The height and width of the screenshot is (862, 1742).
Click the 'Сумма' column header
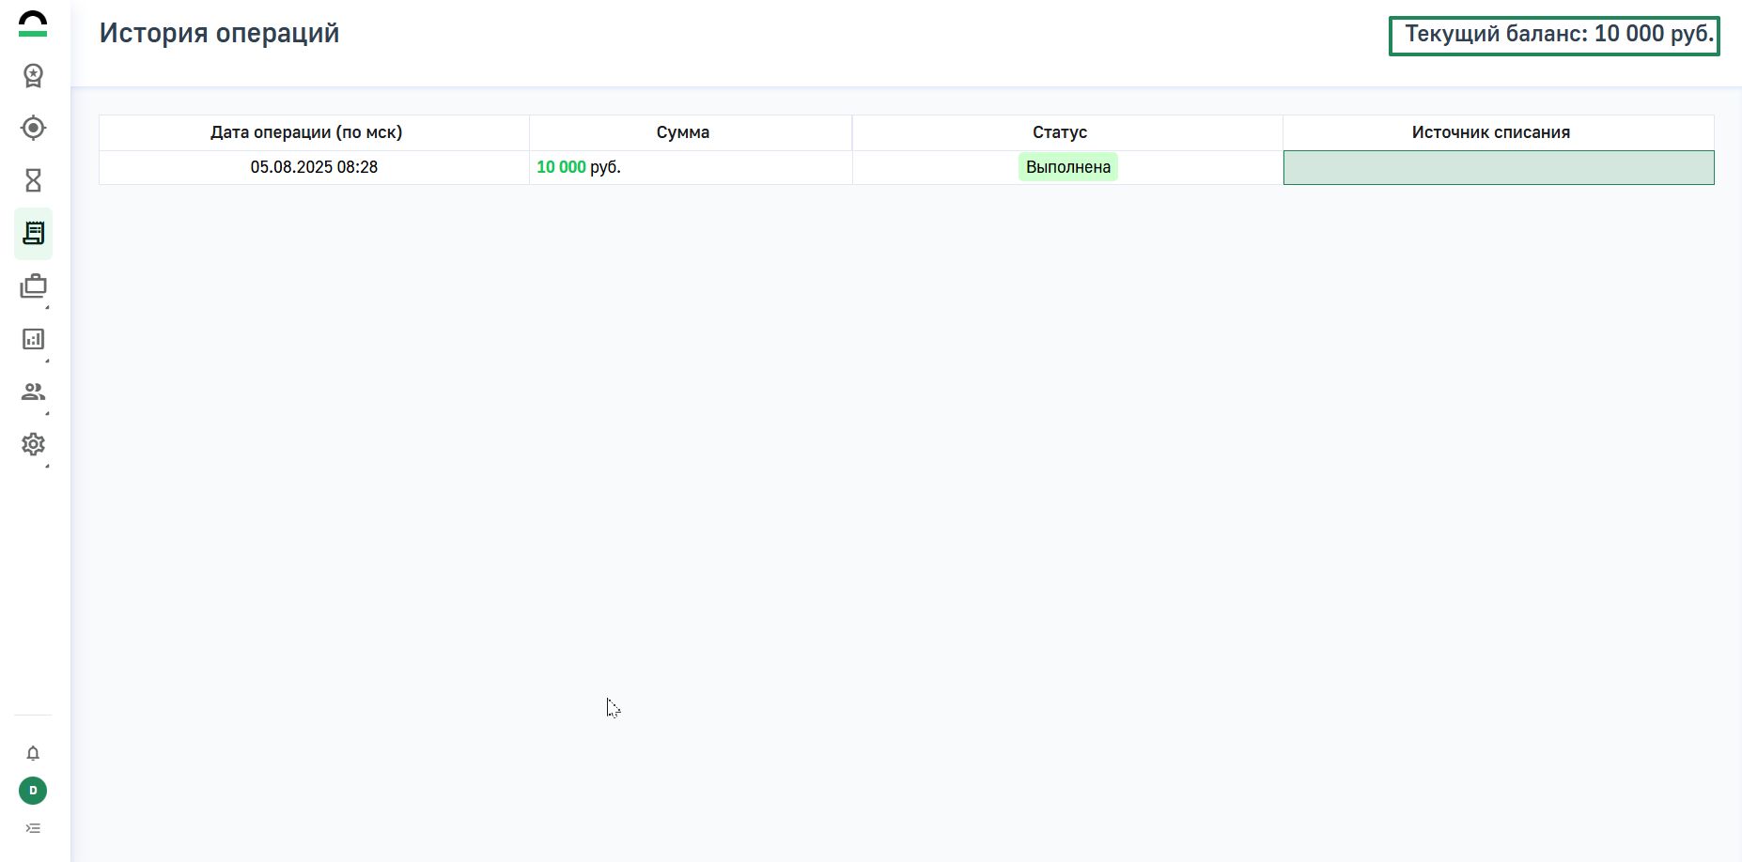click(x=683, y=132)
